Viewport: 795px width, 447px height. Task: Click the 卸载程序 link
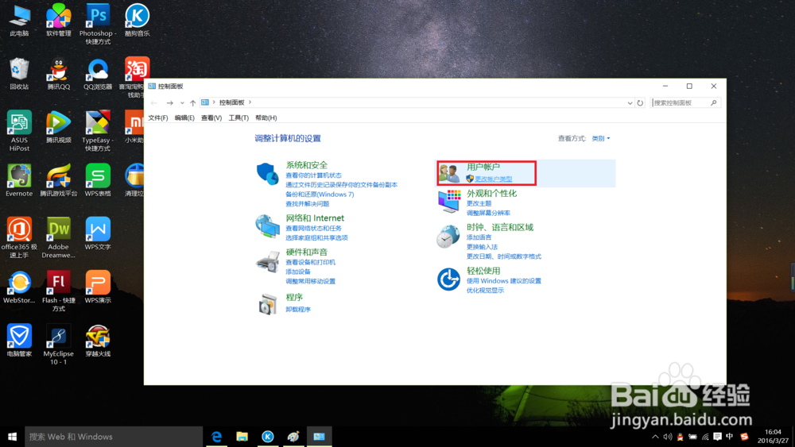click(x=298, y=310)
